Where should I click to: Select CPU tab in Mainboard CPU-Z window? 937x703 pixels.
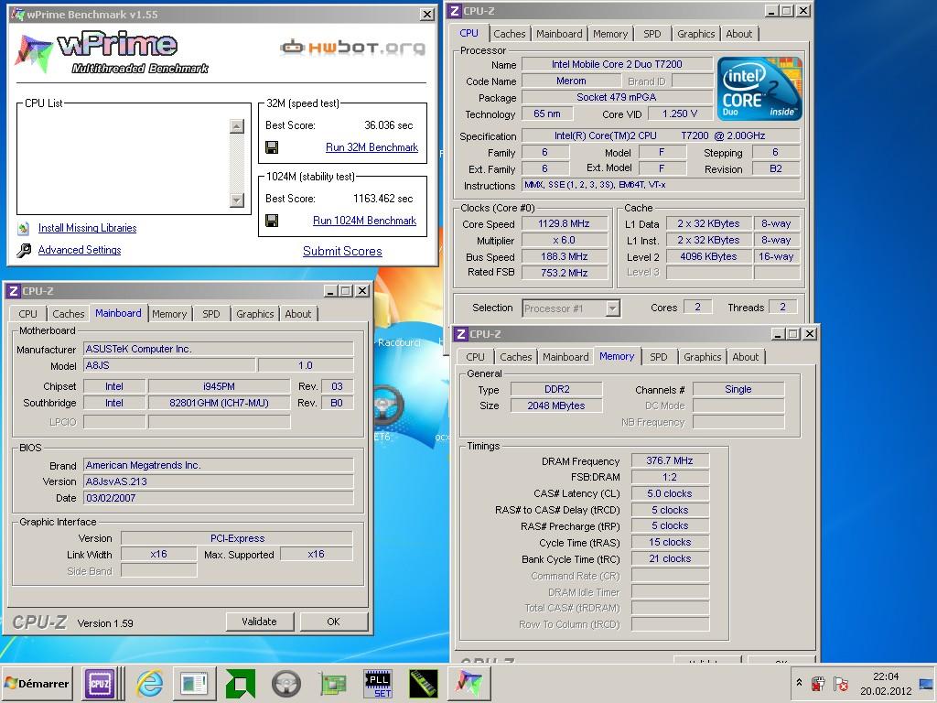click(27, 314)
